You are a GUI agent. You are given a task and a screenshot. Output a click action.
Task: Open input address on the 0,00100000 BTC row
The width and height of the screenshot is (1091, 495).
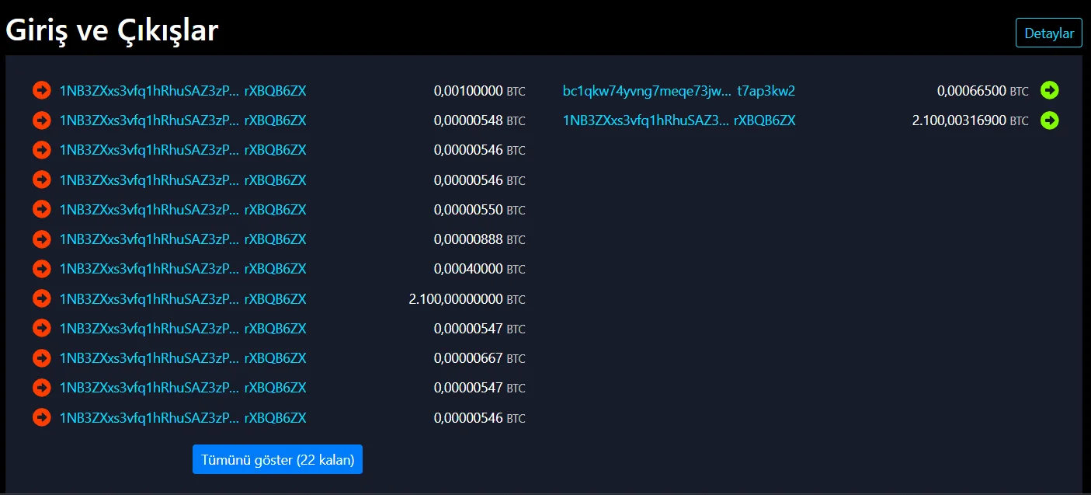click(149, 91)
